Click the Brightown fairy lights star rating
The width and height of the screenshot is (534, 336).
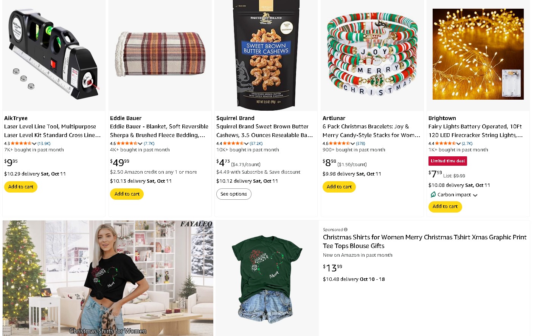[x=445, y=143]
